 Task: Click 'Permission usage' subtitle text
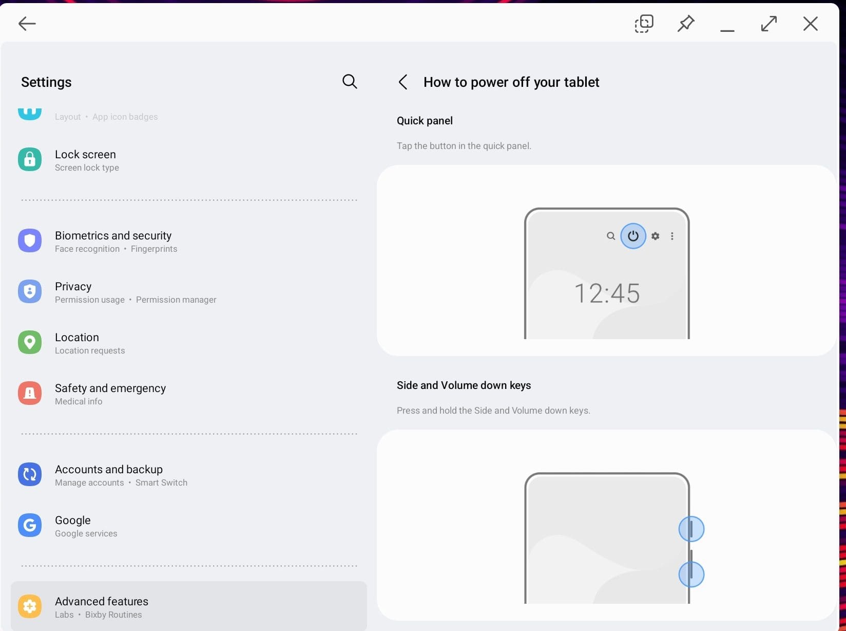[90, 300]
